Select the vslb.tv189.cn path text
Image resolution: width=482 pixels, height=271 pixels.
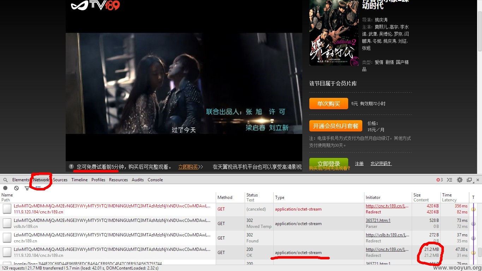26,226
